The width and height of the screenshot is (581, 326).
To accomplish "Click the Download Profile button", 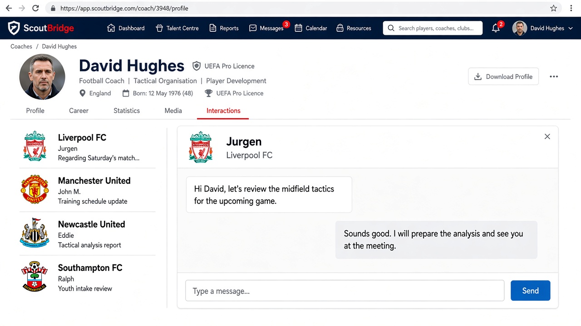I will click(x=503, y=77).
